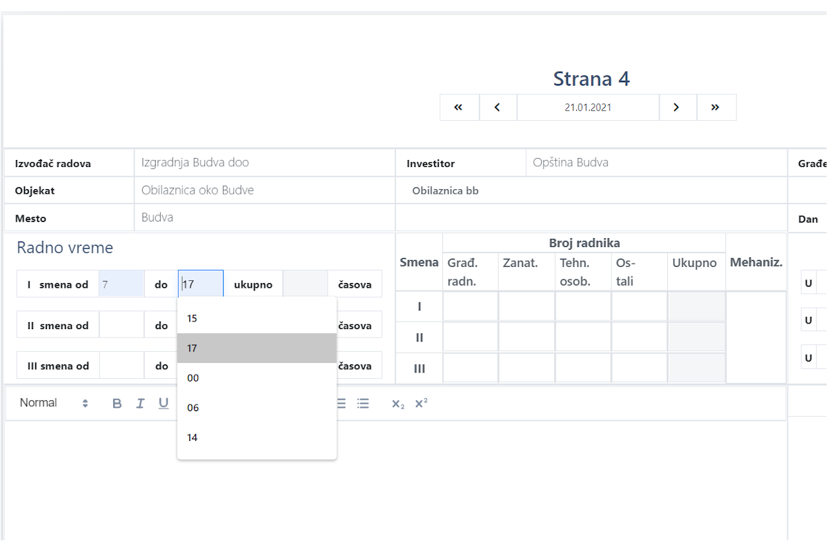This screenshot has width=828, height=552.
Task: Insert bulleted list in editor
Action: pyautogui.click(x=363, y=404)
